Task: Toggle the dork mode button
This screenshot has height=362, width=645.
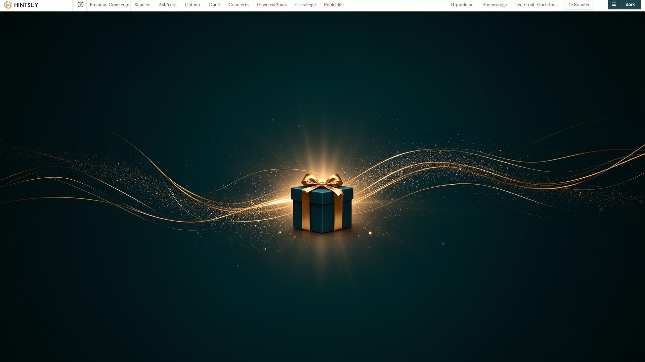Action: tap(631, 5)
